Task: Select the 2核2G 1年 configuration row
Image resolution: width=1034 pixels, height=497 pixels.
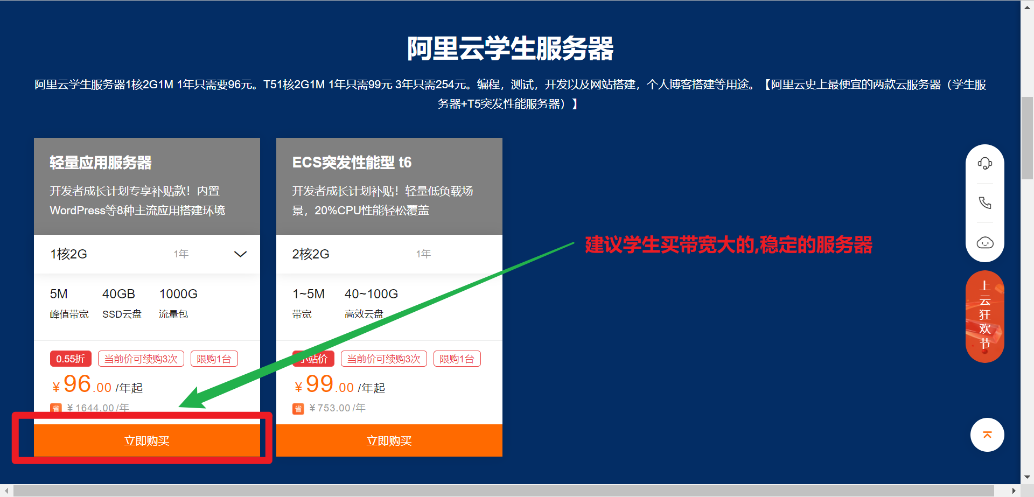Action: coord(389,254)
